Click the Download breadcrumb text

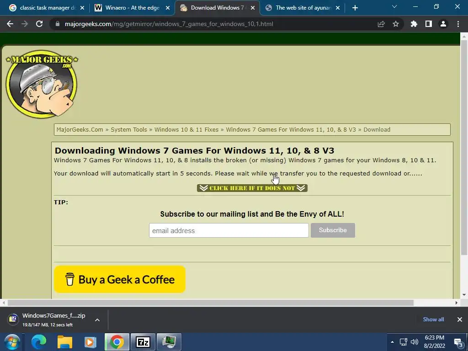[377, 129]
